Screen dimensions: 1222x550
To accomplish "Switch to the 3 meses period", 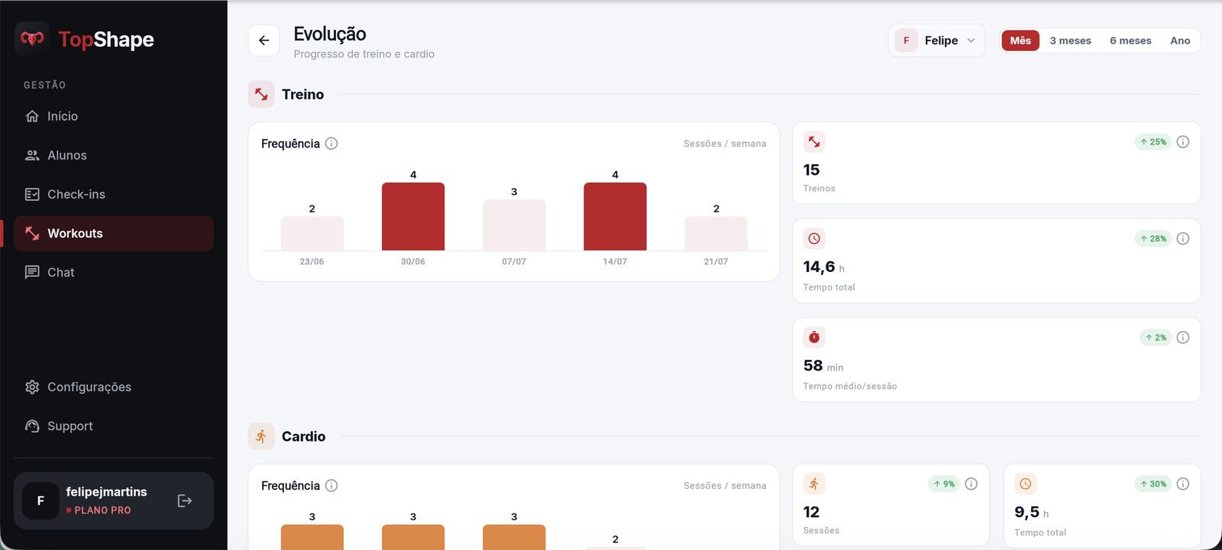I will (1070, 40).
